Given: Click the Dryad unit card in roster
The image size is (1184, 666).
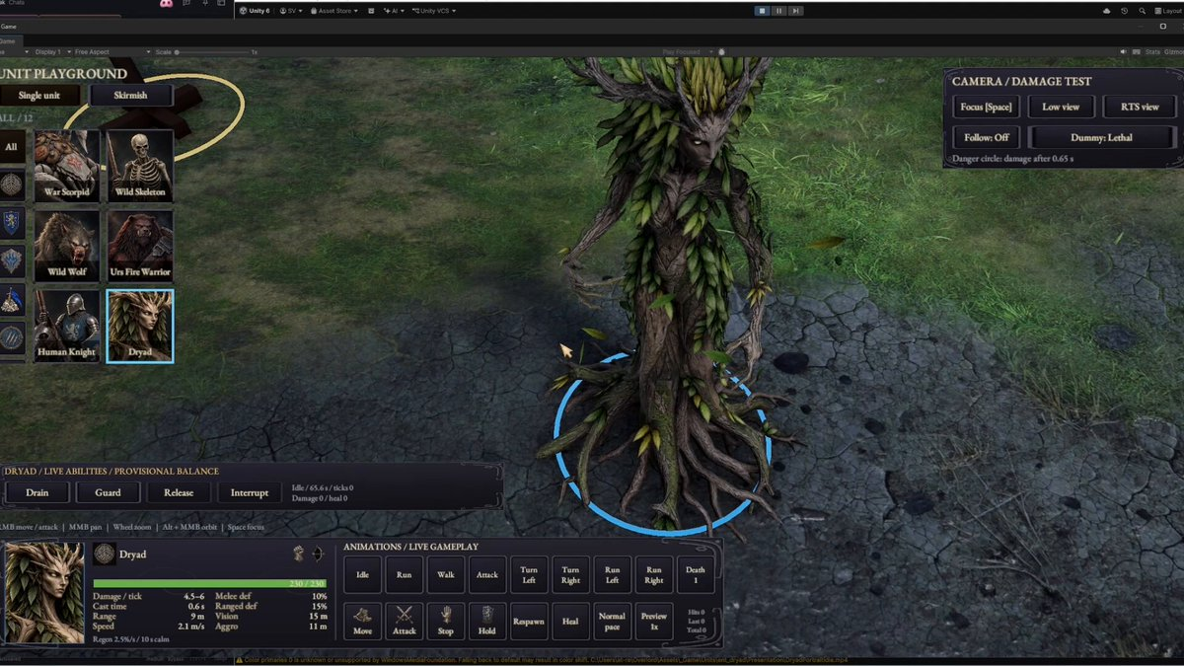Looking at the screenshot, I should (140, 326).
